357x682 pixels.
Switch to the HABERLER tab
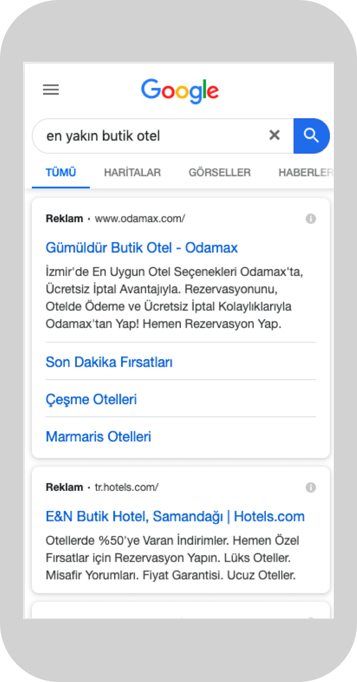(306, 172)
